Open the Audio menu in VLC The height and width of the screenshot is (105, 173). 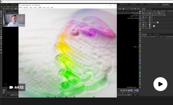[x=31, y=7]
